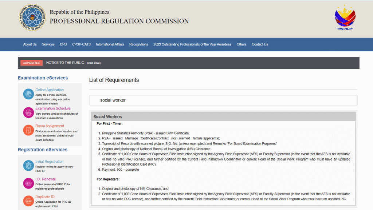Click "Apply for a PRC licensure examination" description
The height and width of the screenshot is (210, 373).
[52, 99]
